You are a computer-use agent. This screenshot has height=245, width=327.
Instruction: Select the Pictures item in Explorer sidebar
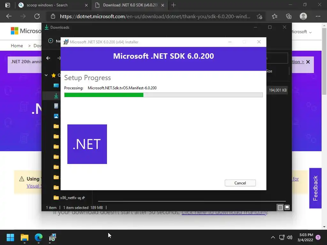(x=56, y=116)
